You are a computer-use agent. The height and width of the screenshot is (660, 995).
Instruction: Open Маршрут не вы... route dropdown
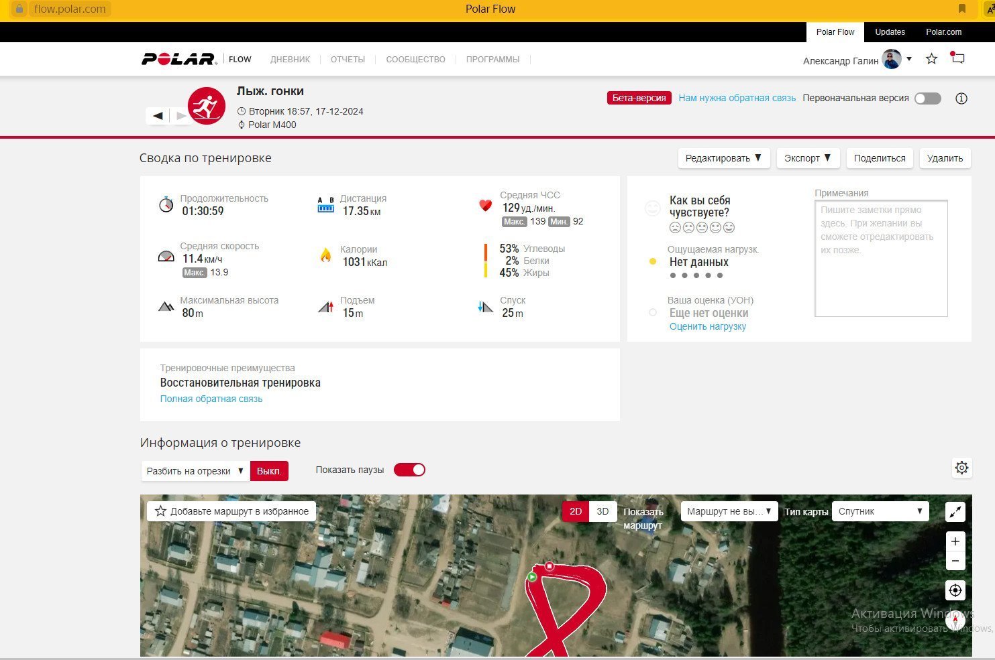pyautogui.click(x=729, y=511)
